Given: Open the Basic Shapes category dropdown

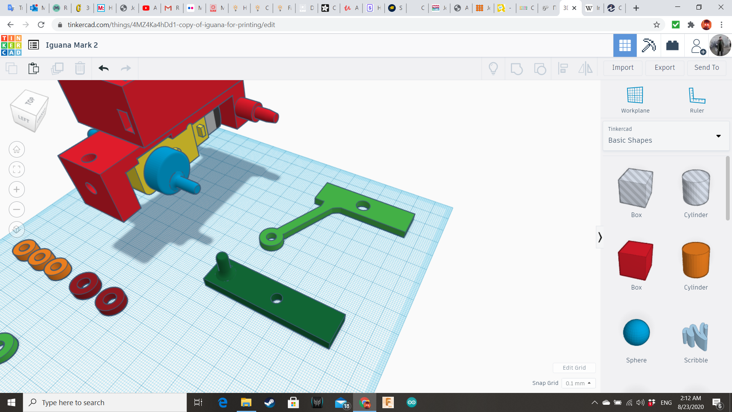Looking at the screenshot, I should click(666, 136).
